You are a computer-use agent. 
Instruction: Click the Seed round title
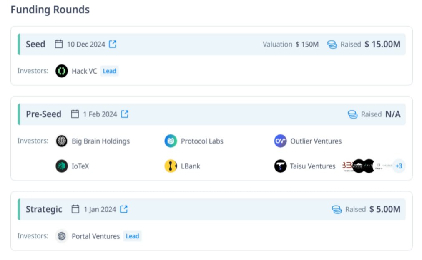pos(35,44)
